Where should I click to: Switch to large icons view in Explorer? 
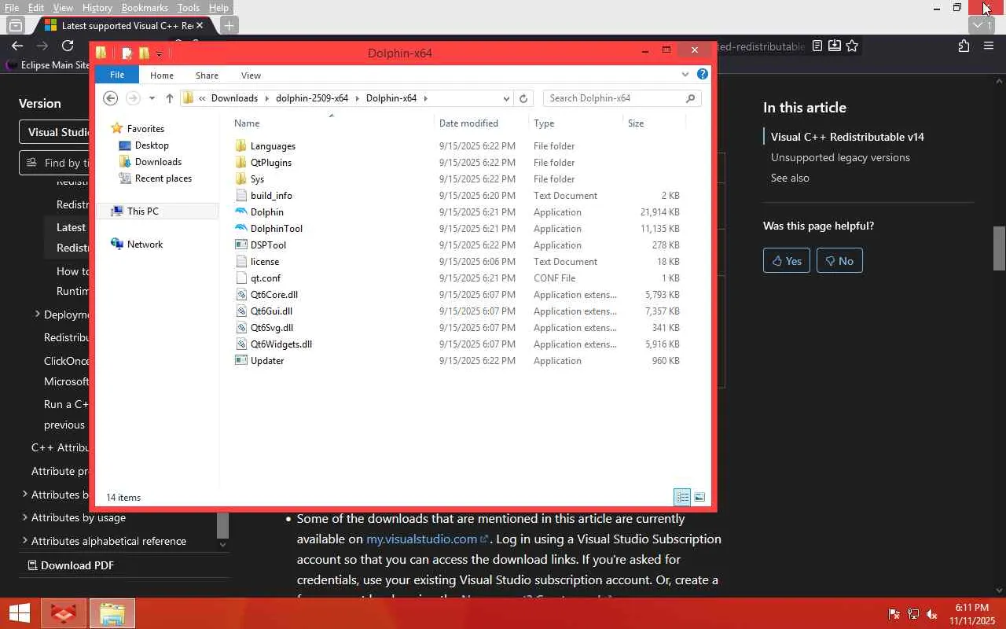[x=699, y=497]
